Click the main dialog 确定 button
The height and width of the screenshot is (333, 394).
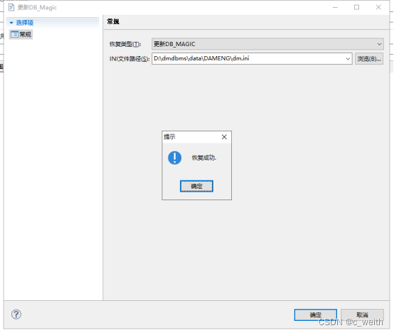[316, 315]
